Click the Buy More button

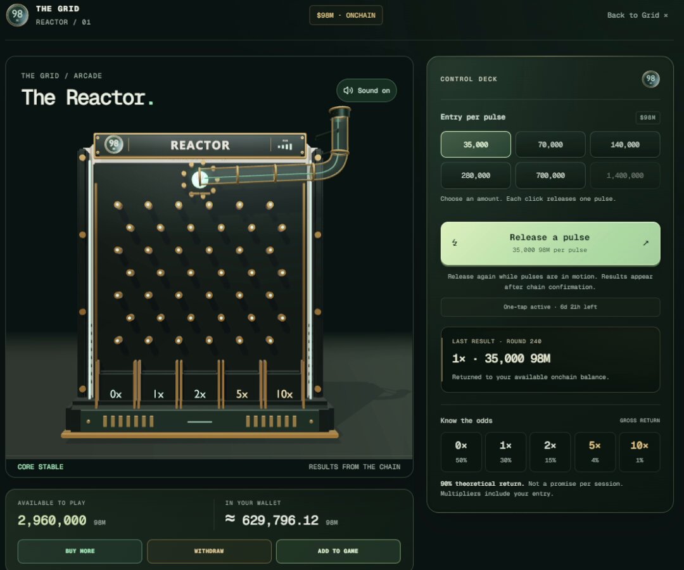(x=80, y=551)
